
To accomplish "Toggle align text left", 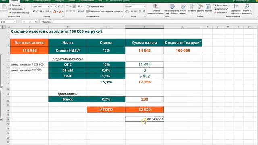I will [67, 12].
